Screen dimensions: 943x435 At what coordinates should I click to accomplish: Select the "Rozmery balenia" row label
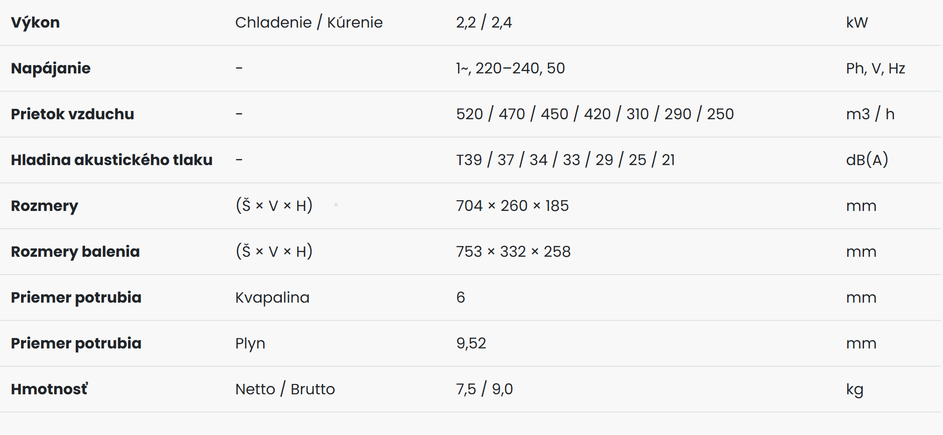pyautogui.click(x=75, y=252)
